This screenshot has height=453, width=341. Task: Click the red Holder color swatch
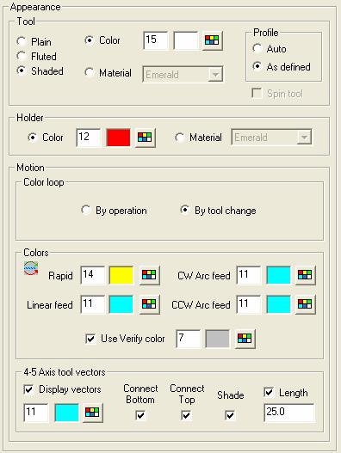(118, 138)
